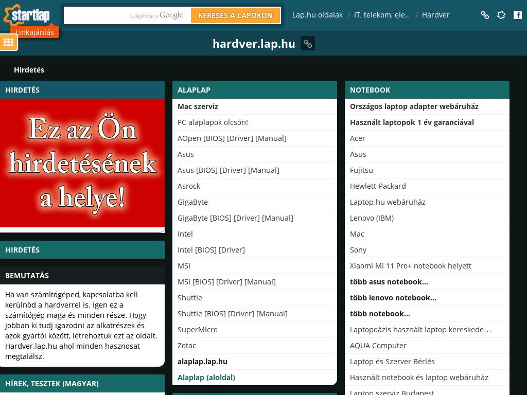Open Lap.hu oldalak breadcrumb
The width and height of the screenshot is (527, 395).
[317, 15]
